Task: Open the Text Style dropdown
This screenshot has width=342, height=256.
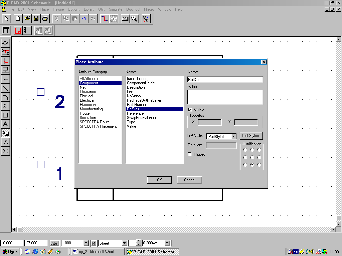Action: pos(233,136)
